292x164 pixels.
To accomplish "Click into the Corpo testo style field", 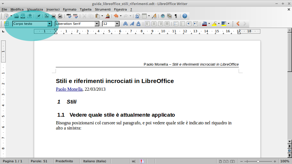I will (x=30, y=24).
